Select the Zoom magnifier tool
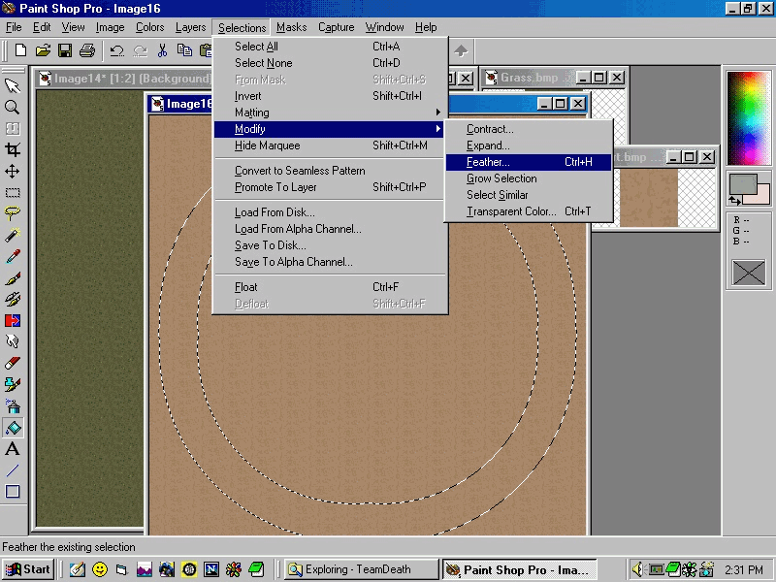The height and width of the screenshot is (582, 776). [13, 107]
